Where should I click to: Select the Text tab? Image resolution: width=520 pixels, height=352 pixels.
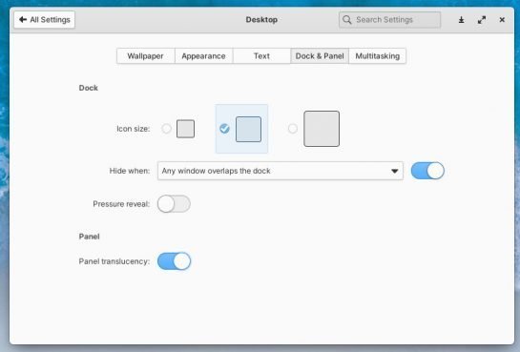(x=261, y=56)
